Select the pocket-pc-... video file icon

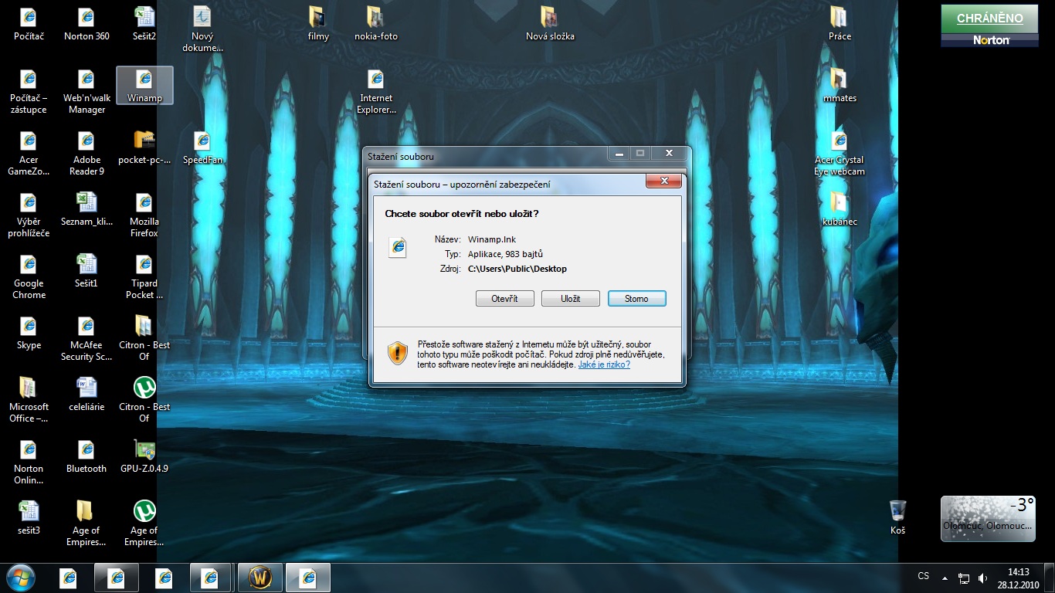pos(144,147)
